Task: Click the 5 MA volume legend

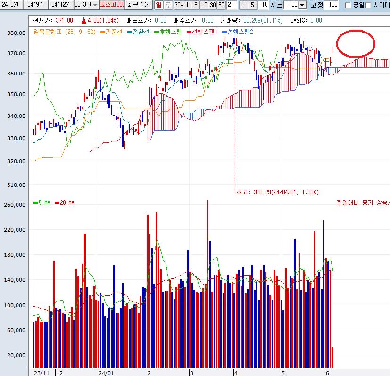Action: click(41, 203)
